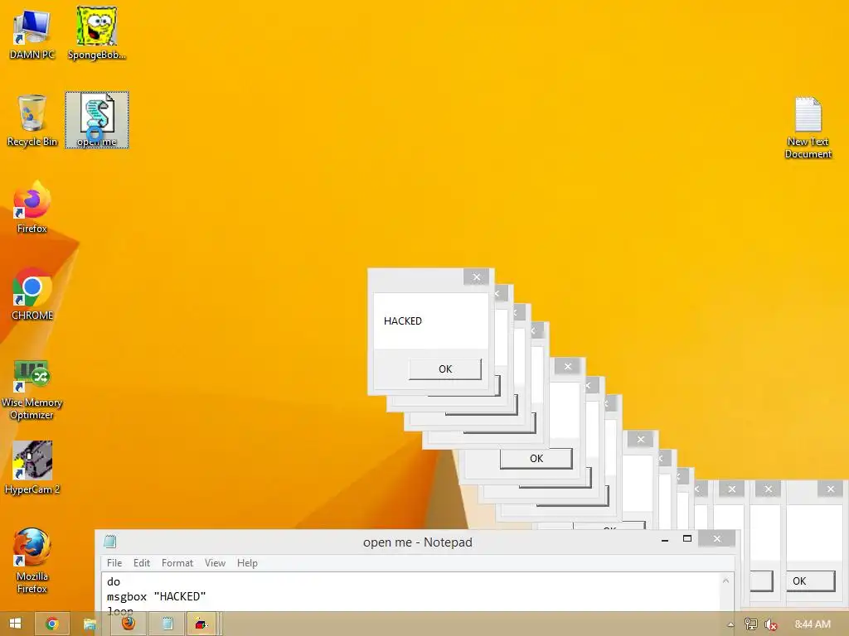Close the front HACKED message box

(477, 277)
